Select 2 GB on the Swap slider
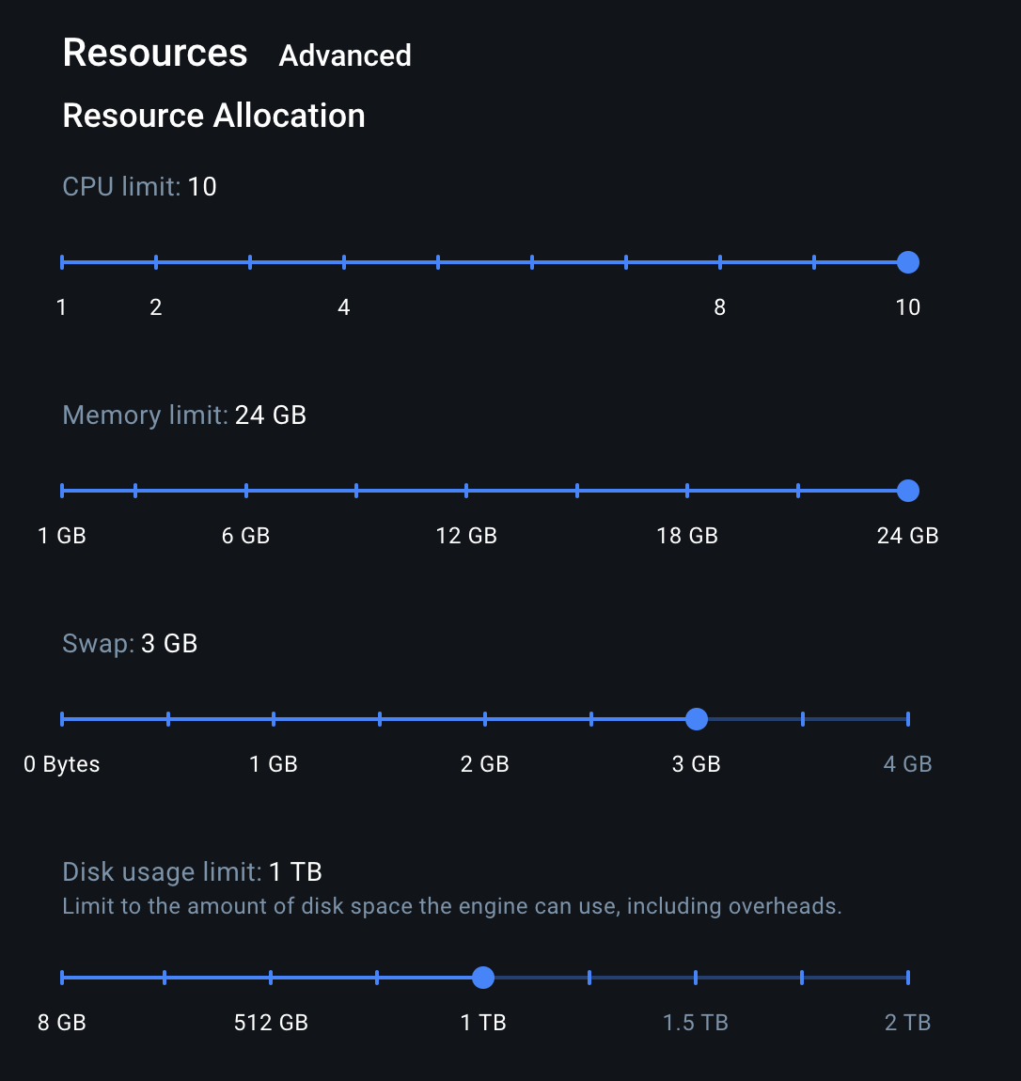The width and height of the screenshot is (1021, 1081). point(484,719)
